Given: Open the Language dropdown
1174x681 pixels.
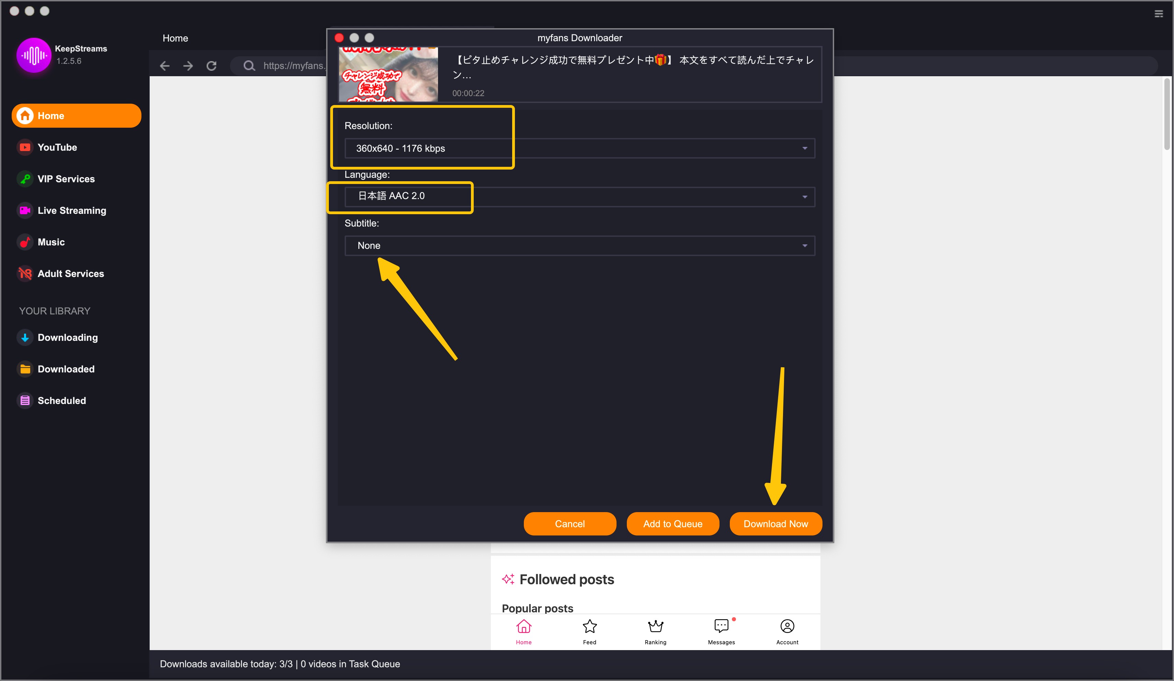Looking at the screenshot, I should (579, 197).
